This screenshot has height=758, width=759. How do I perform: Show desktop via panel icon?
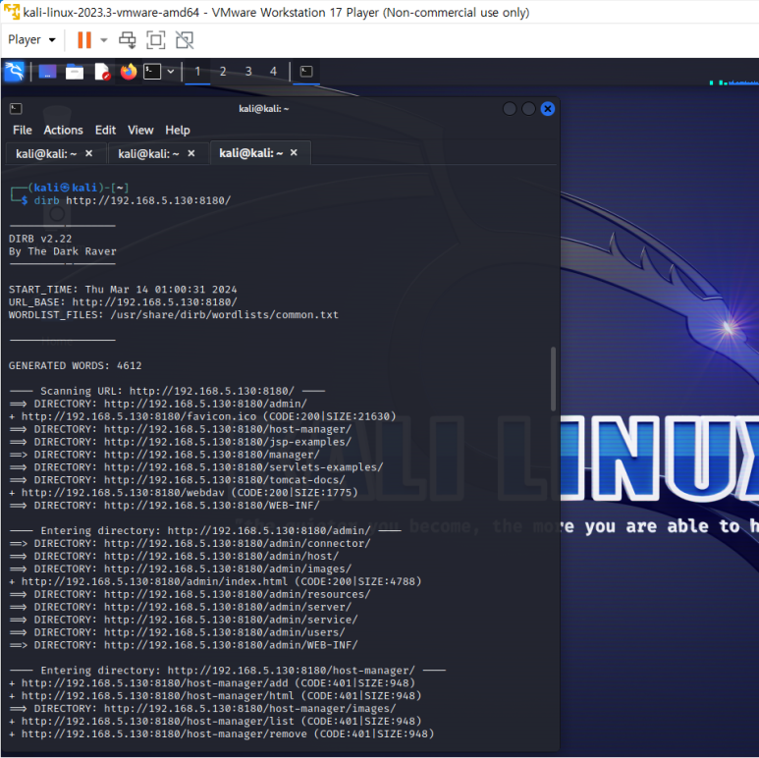(47, 72)
